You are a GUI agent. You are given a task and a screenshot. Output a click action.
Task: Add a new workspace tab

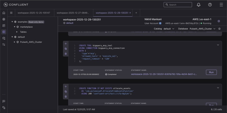[x=136, y=13]
